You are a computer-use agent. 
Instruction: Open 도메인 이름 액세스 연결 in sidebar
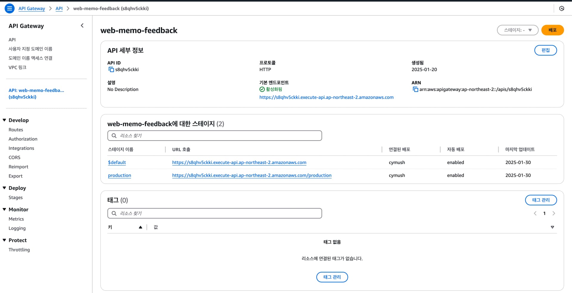click(30, 58)
